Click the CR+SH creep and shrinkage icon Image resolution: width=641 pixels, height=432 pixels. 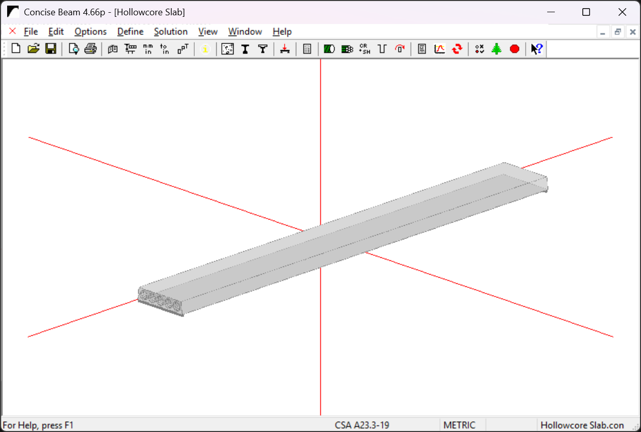pyautogui.click(x=365, y=49)
